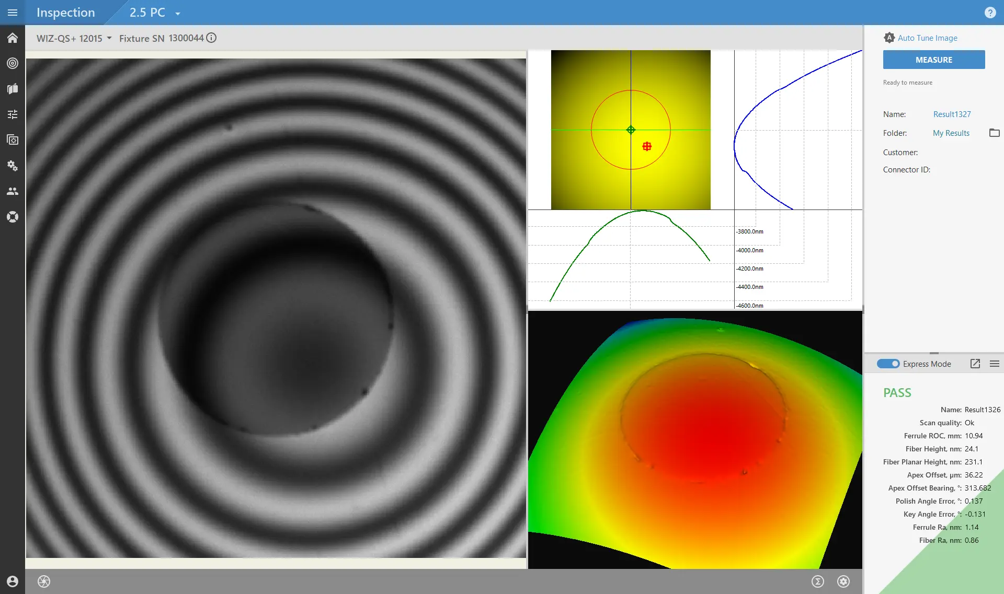Screen dimensions: 1004x594
Task: Toggle the Express Mode switch
Action: (x=888, y=364)
